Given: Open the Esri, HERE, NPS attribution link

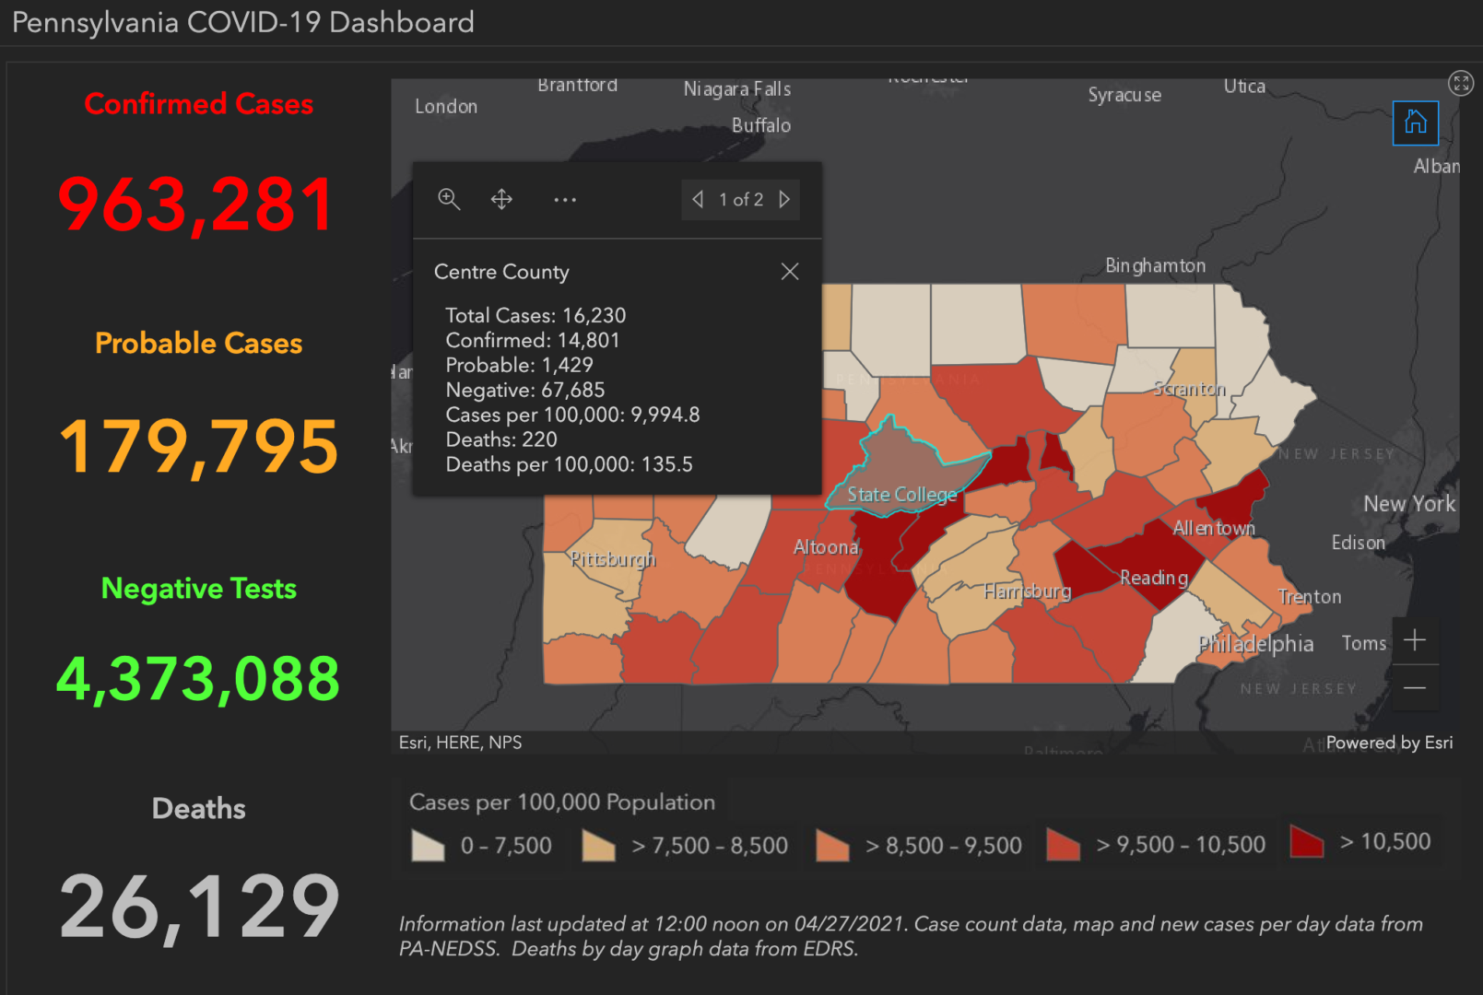Looking at the screenshot, I should [x=460, y=742].
